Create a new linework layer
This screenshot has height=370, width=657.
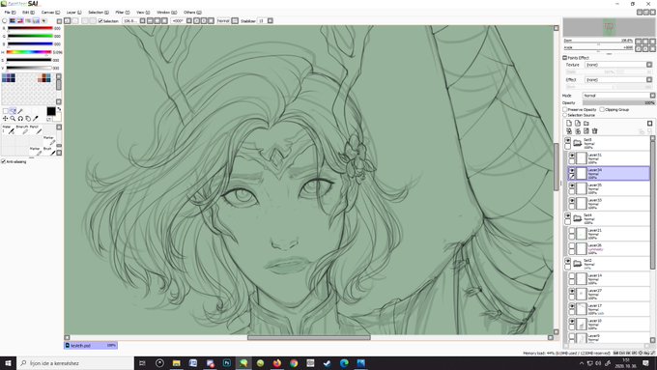click(x=578, y=124)
